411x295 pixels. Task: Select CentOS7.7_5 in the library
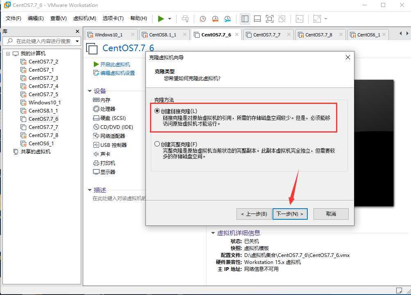tap(39, 94)
